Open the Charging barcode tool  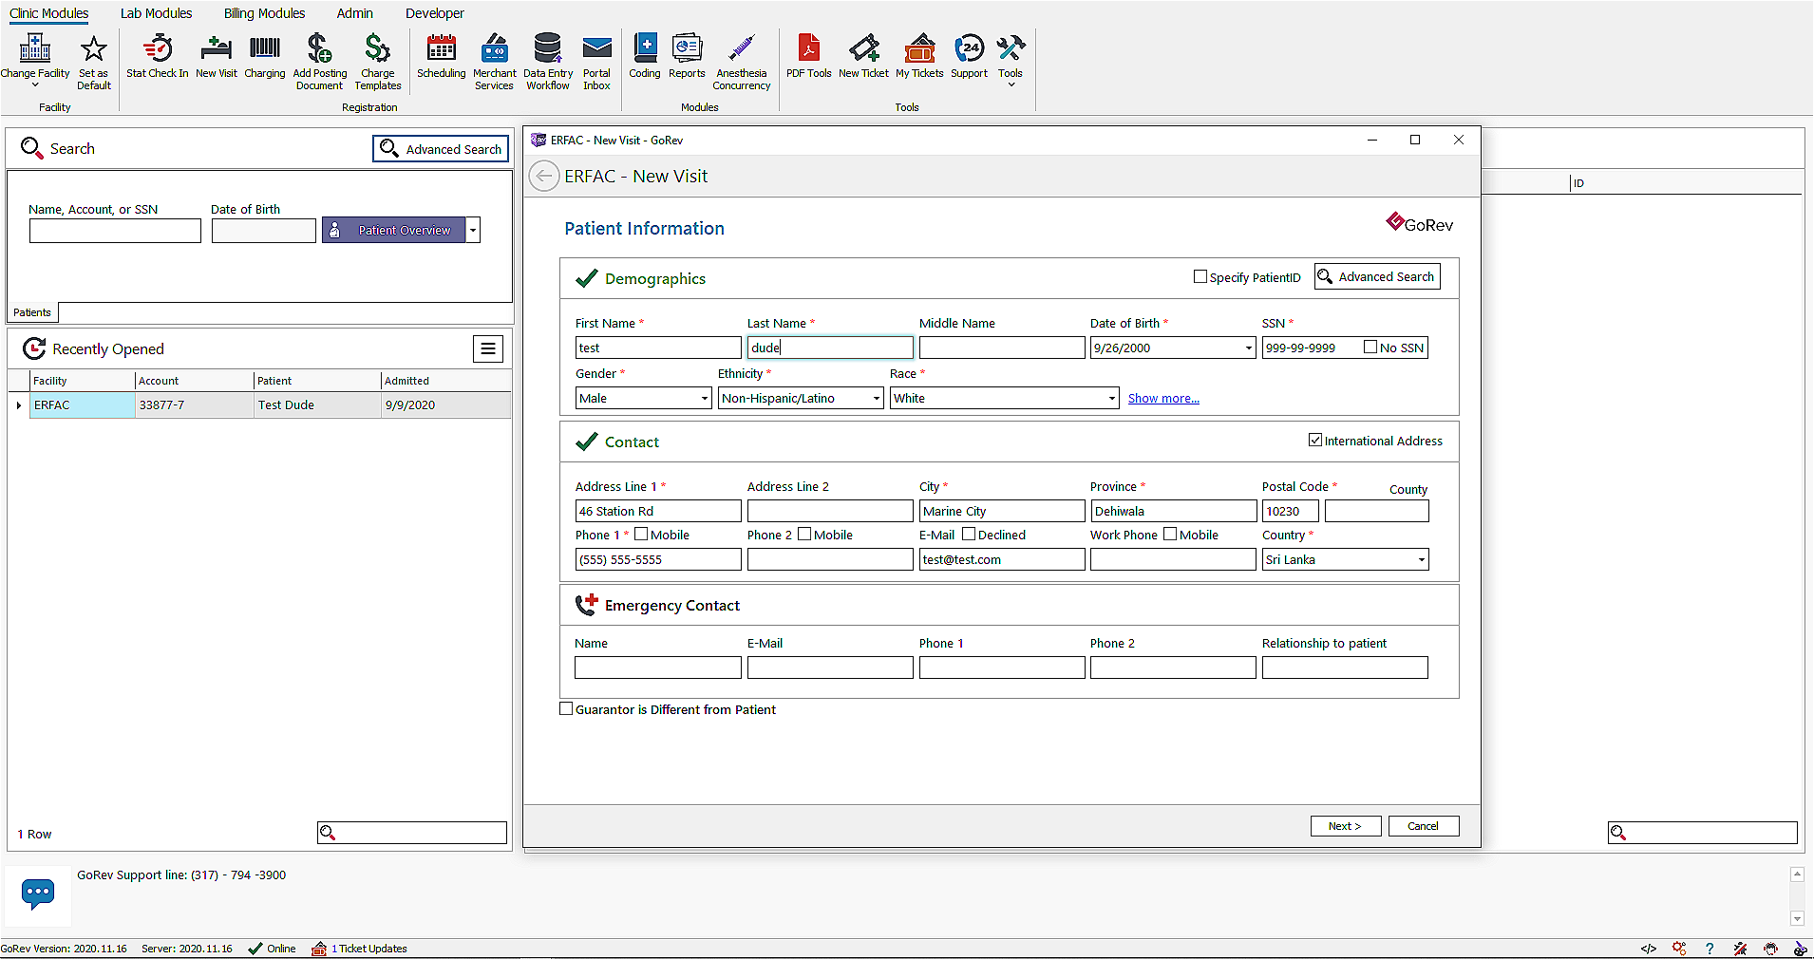(x=265, y=56)
